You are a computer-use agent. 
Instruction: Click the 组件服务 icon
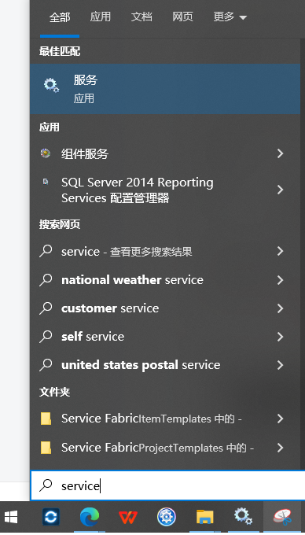46,153
